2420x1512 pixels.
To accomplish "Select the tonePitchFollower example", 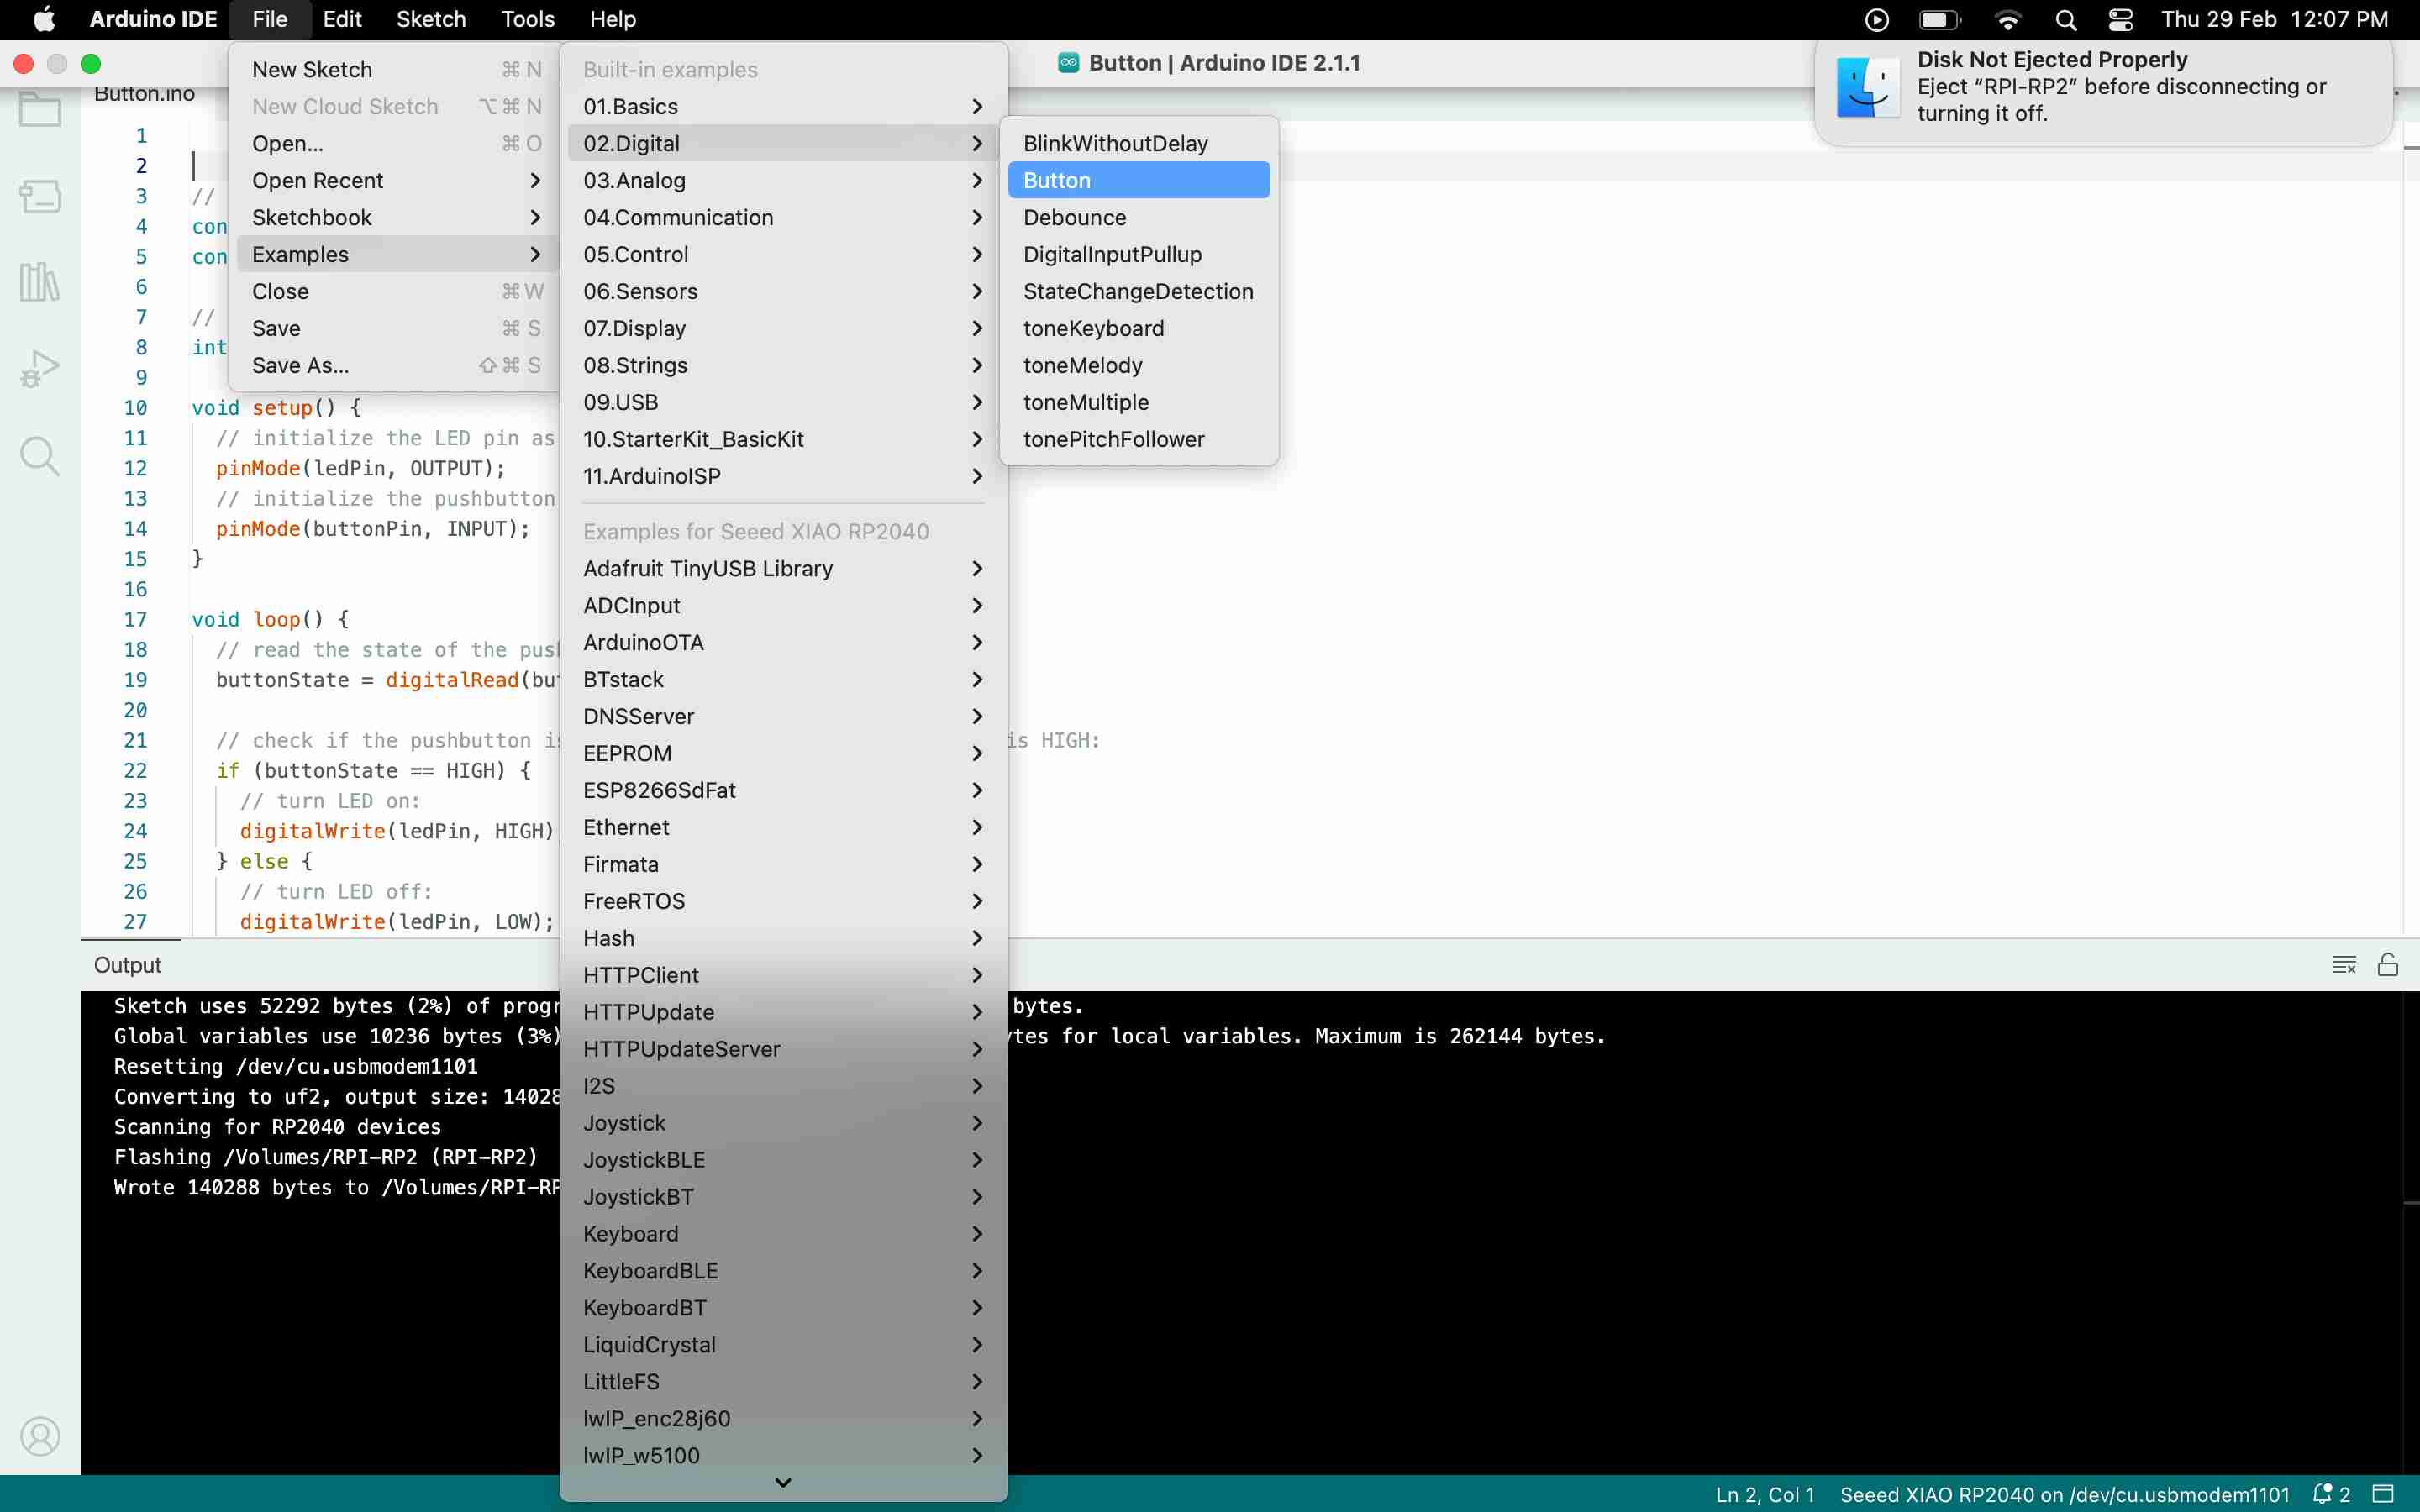I will click(1139, 439).
